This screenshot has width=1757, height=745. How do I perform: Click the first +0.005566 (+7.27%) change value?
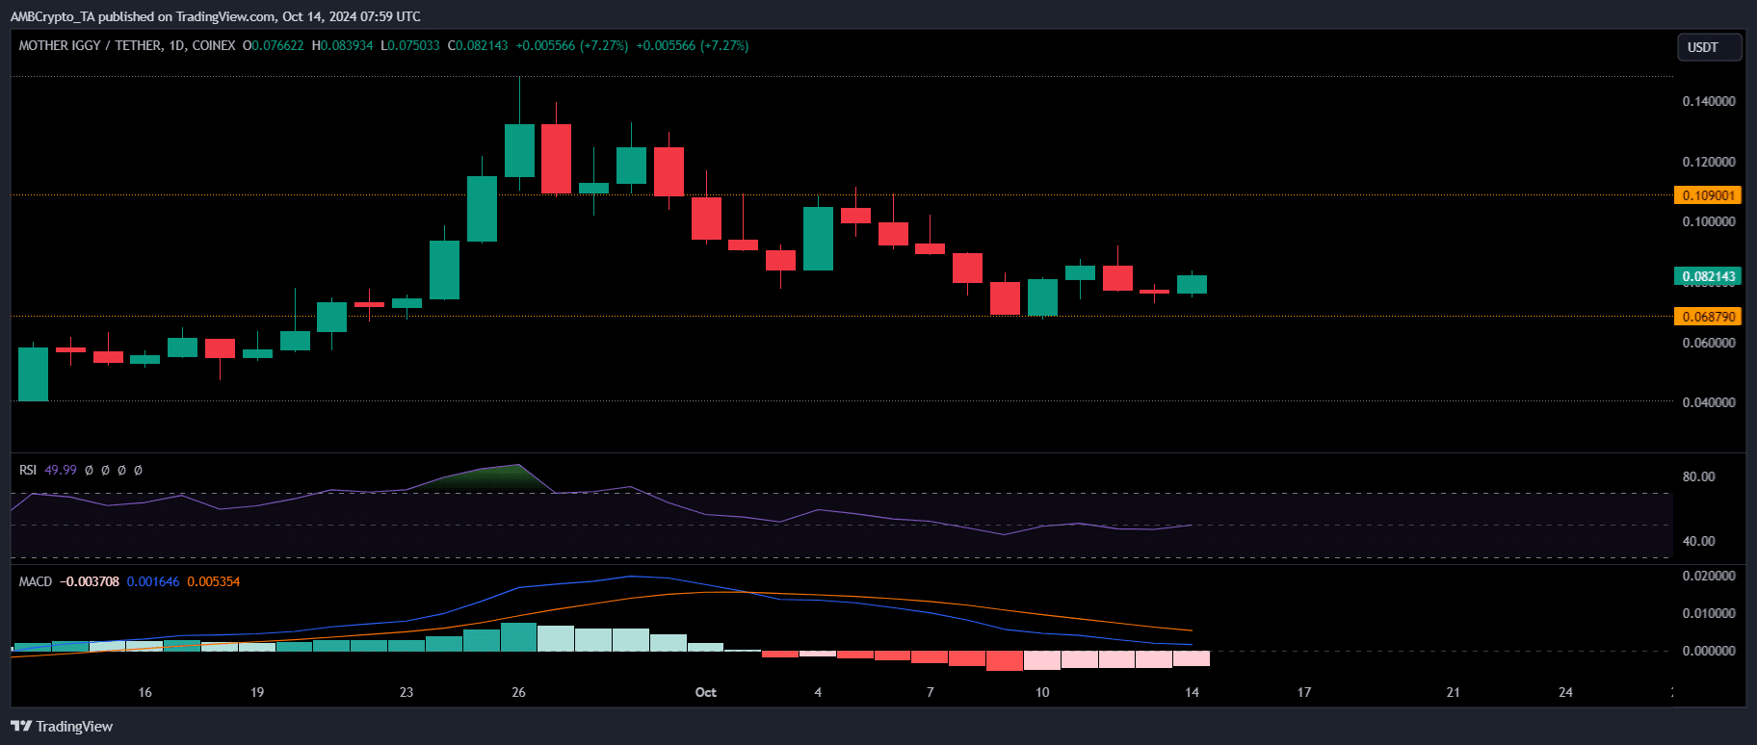572,45
